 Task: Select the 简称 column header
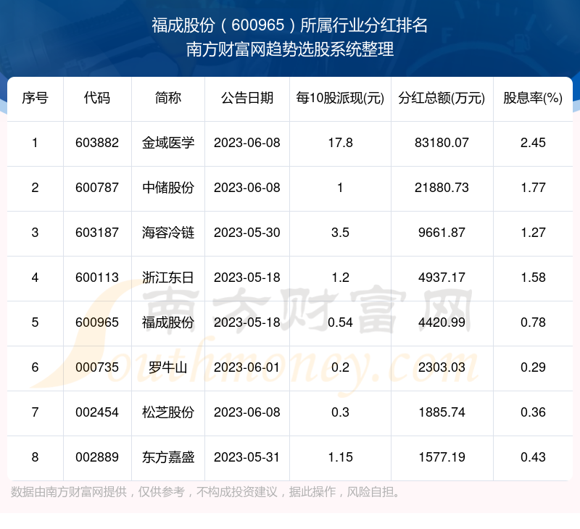pos(168,98)
